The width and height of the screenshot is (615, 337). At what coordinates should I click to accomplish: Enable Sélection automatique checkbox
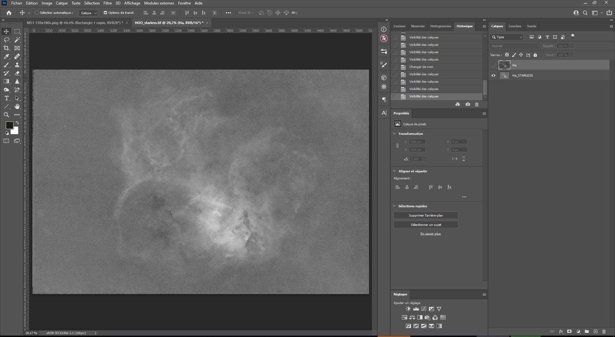pyautogui.click(x=37, y=13)
